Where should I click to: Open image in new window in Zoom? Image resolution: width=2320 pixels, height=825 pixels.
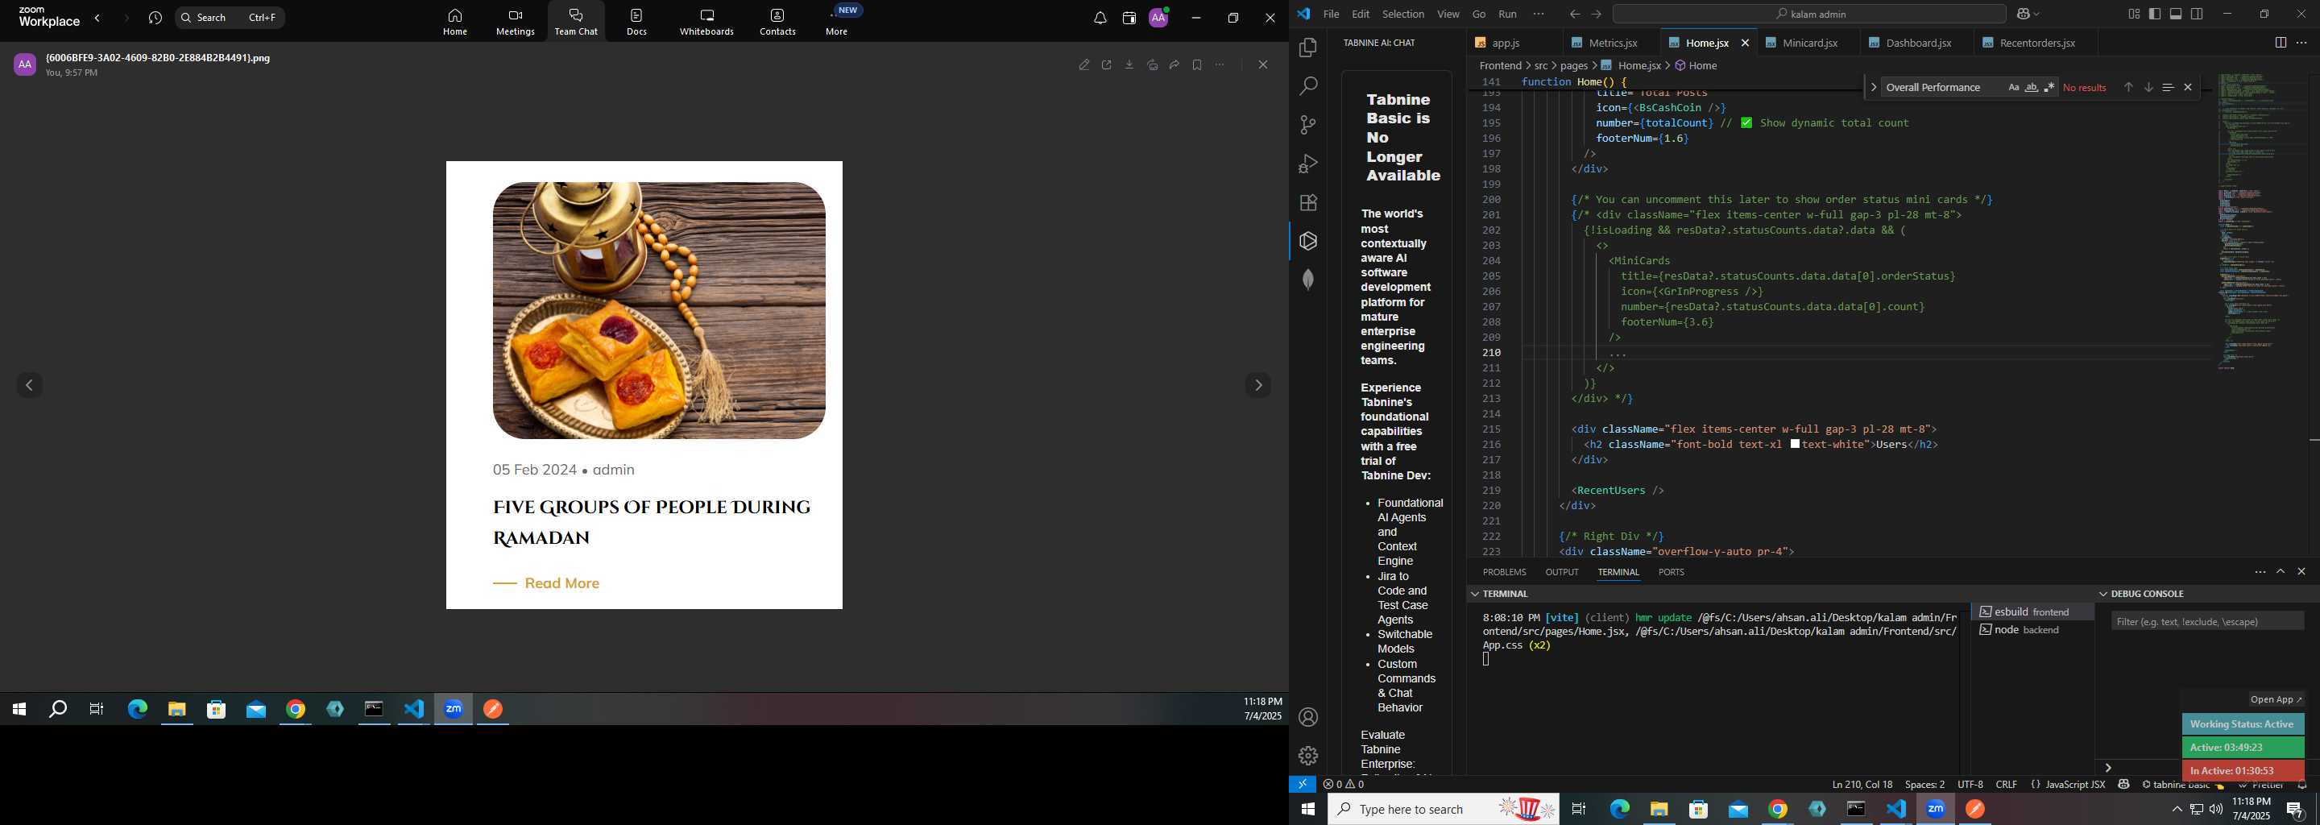click(1107, 64)
